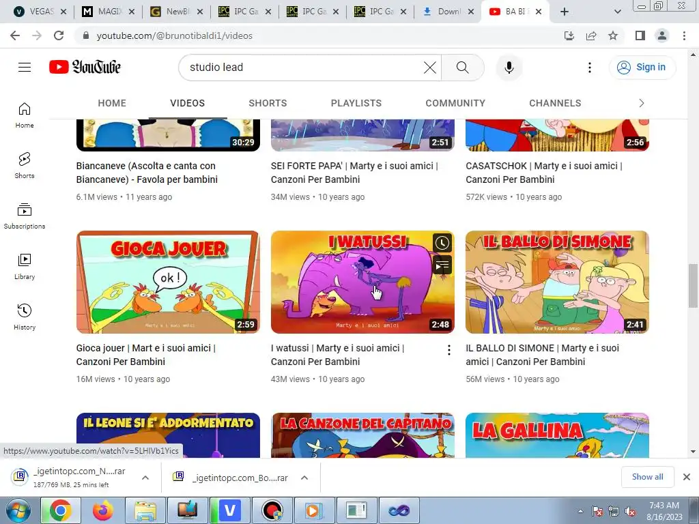Open a new browser tab

565,12
